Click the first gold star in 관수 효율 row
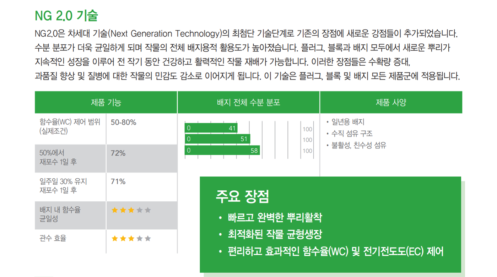The height and width of the screenshot is (277, 497). 114,238
